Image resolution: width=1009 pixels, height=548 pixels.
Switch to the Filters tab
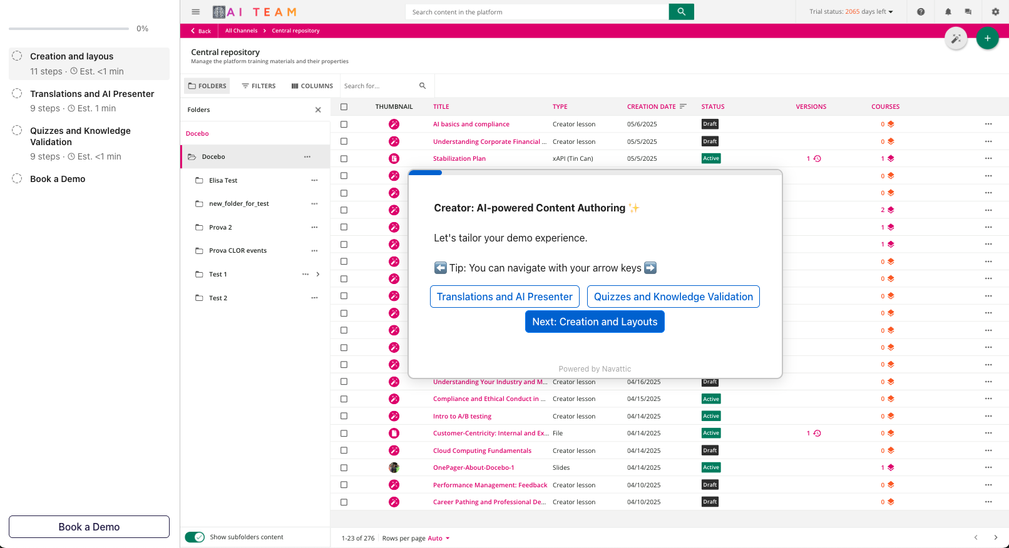tap(259, 86)
